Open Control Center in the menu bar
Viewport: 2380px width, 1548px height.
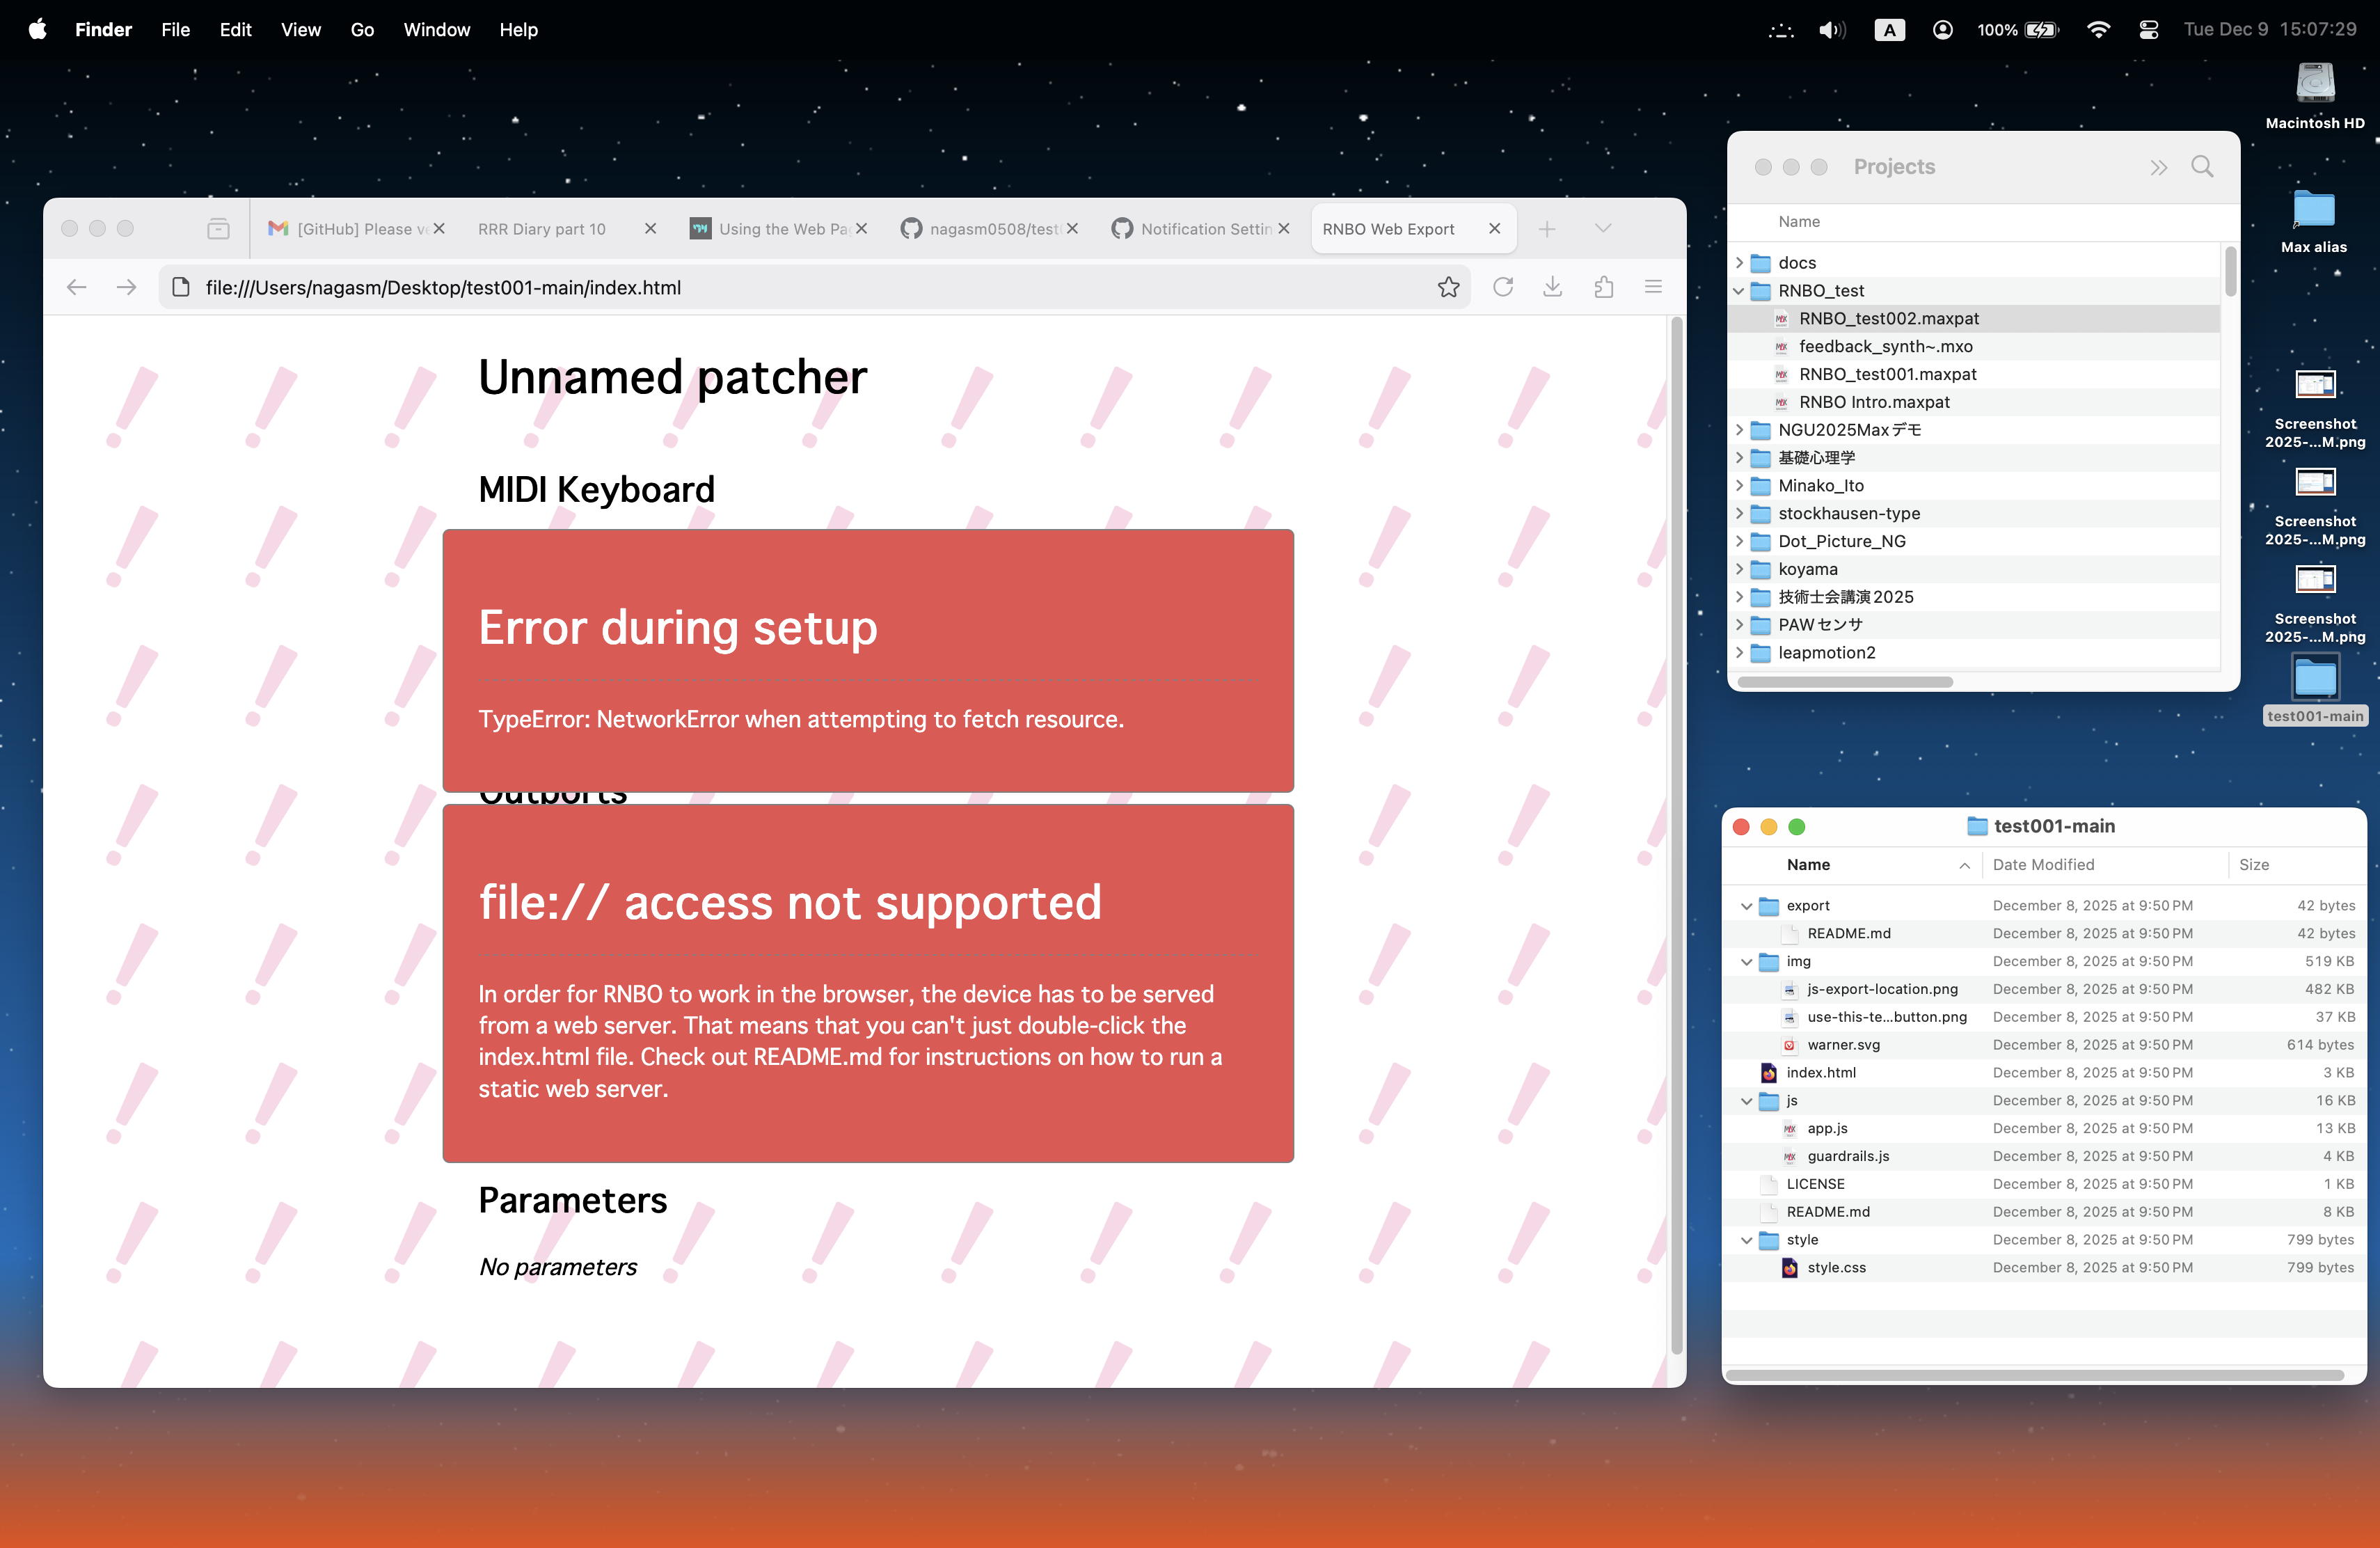click(2148, 30)
